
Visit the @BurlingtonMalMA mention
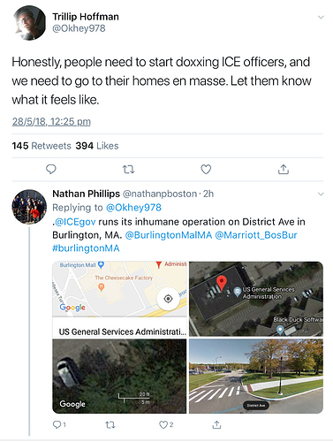coord(169,235)
